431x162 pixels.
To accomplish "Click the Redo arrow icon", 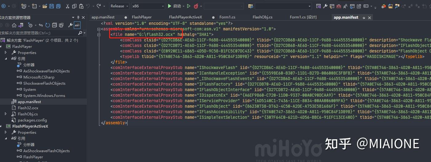I will point(99,6).
